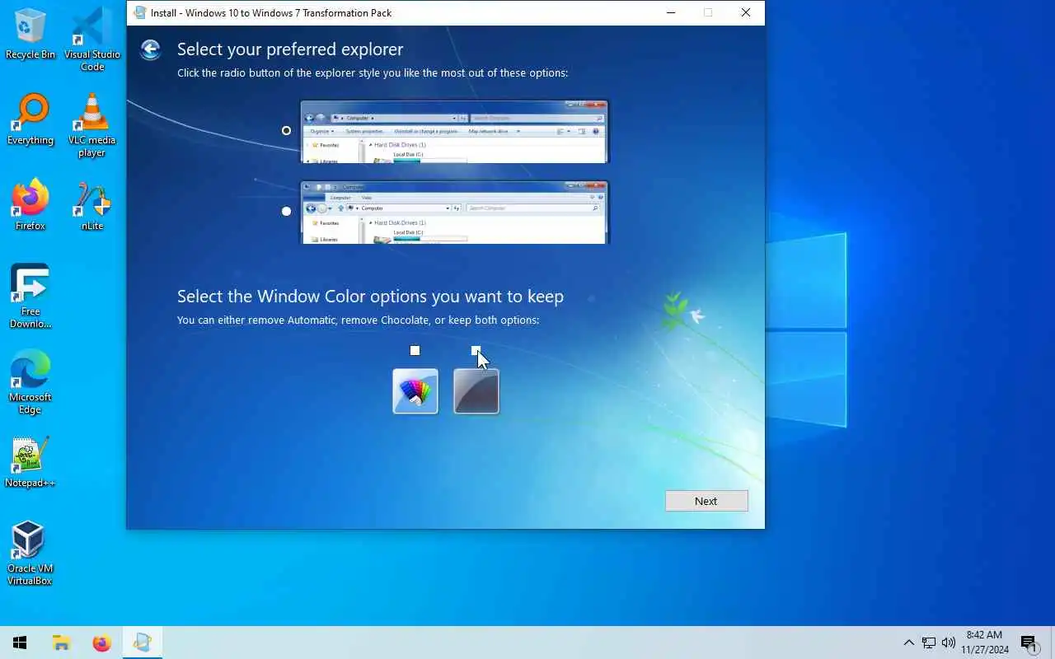
Task: Choose the Automatic rainbow color swatch
Action: [415, 390]
